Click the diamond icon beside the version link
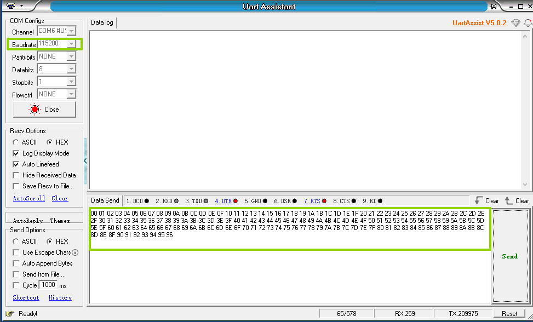The width and height of the screenshot is (533, 322). pyautogui.click(x=515, y=23)
